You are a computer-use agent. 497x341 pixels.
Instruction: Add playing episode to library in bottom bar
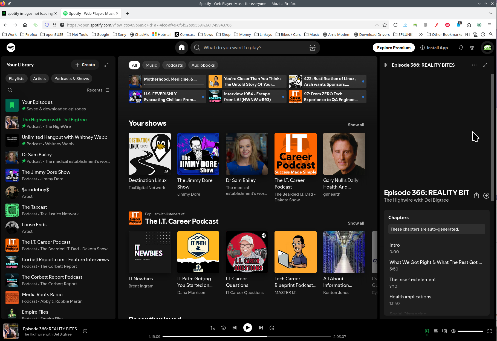click(x=85, y=331)
